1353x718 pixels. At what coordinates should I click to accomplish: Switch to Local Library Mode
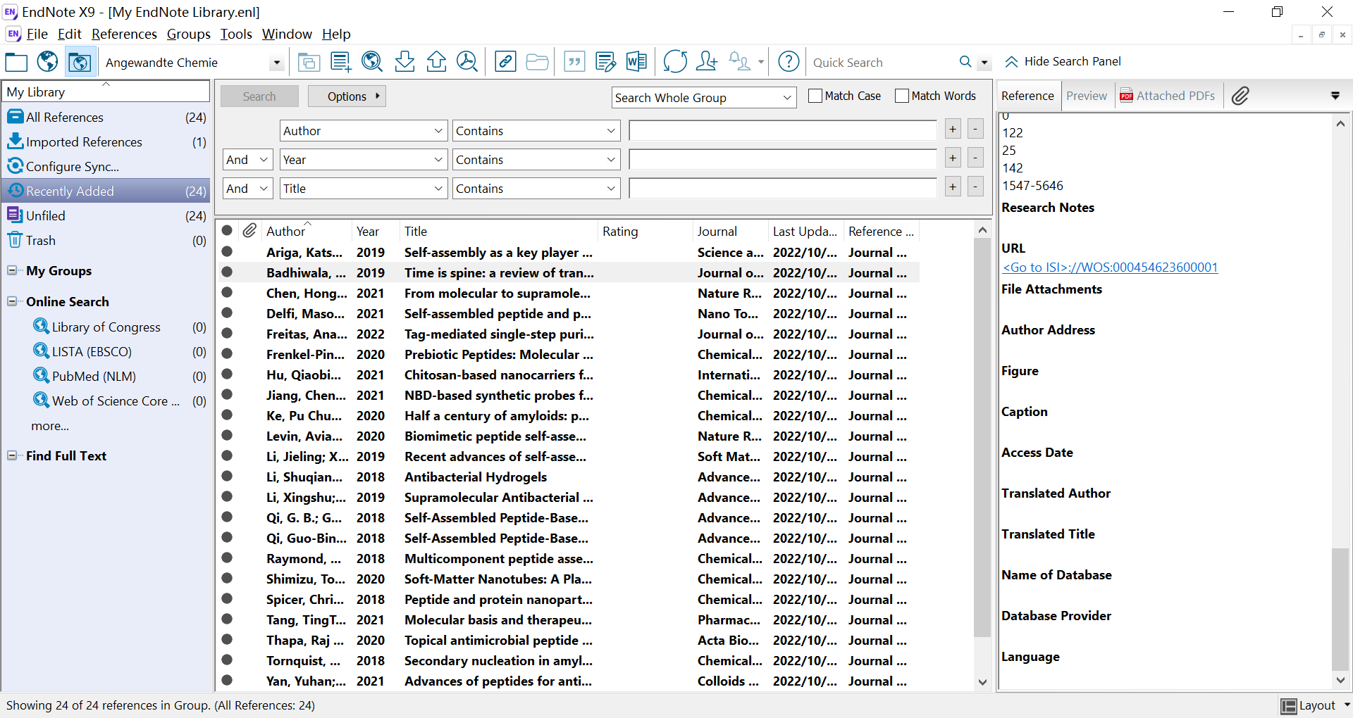click(16, 62)
